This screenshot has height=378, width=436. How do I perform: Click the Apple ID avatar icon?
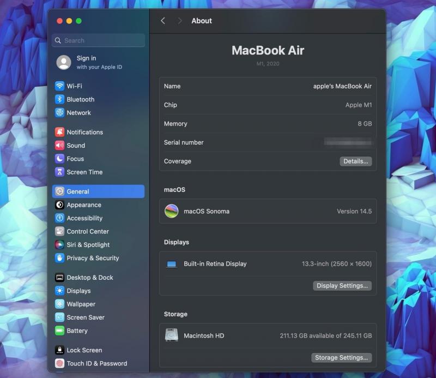point(64,62)
